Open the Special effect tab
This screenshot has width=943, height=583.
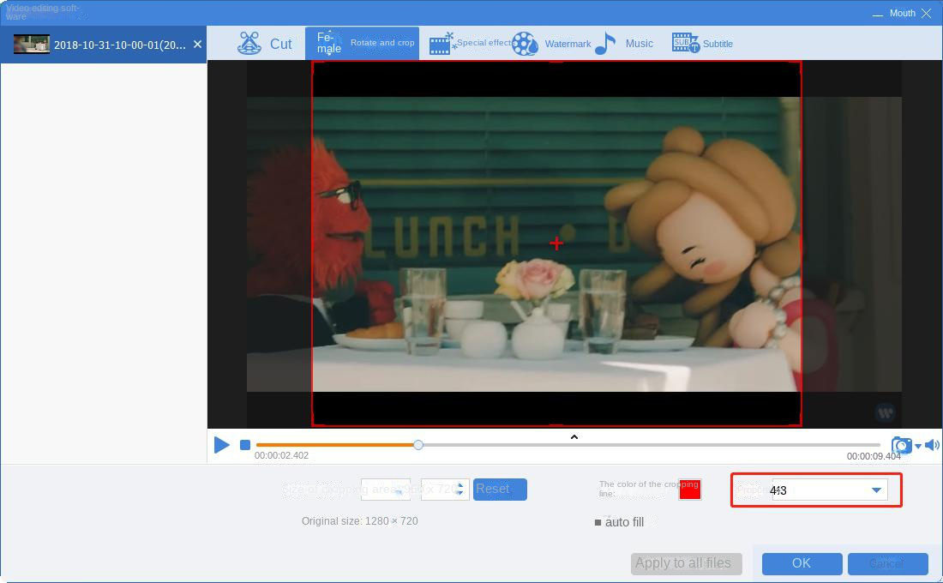tap(471, 44)
